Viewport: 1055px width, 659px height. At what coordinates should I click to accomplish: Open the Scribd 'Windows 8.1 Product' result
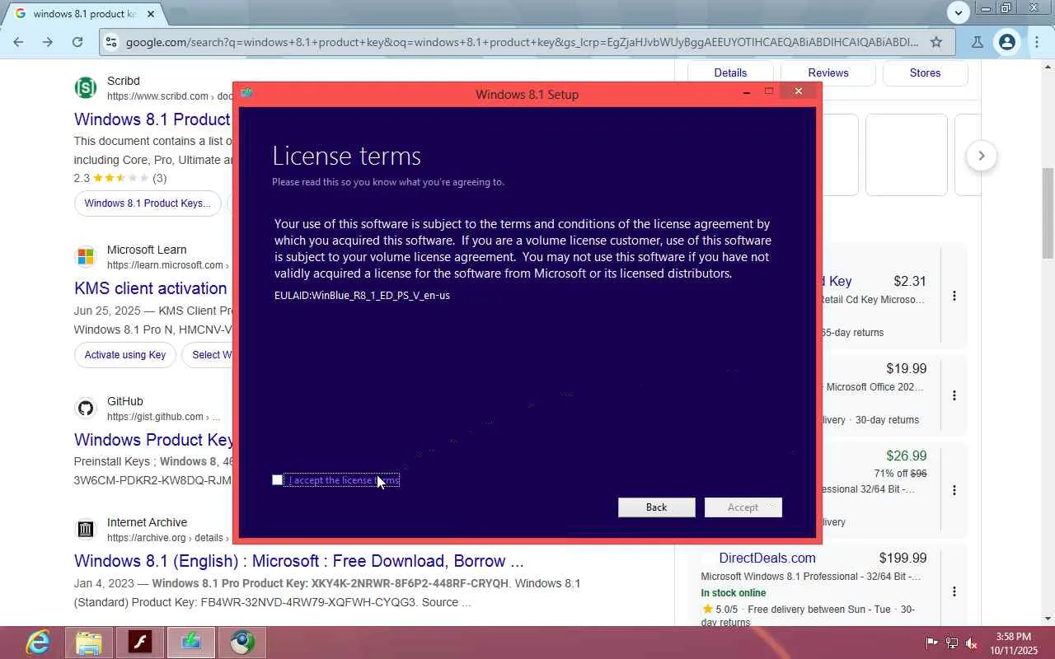152,119
